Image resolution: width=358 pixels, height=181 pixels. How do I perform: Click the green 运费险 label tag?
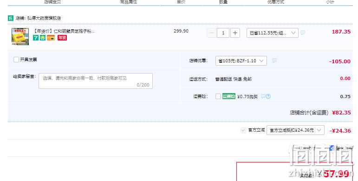229,96
